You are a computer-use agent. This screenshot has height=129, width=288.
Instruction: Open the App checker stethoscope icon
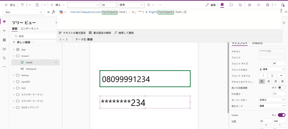pyautogui.click(x=240, y=5)
